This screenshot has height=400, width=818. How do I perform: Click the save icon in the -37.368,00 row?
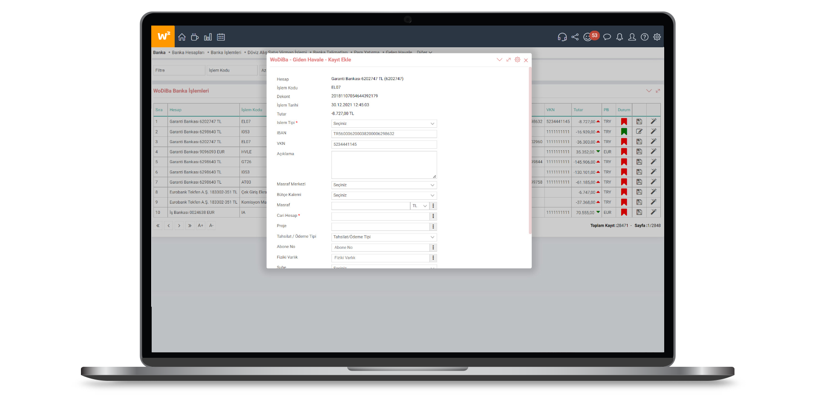[x=639, y=202]
